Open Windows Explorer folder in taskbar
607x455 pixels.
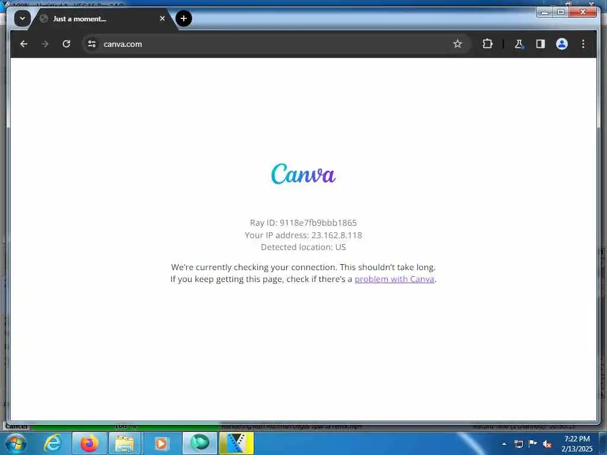[124, 443]
